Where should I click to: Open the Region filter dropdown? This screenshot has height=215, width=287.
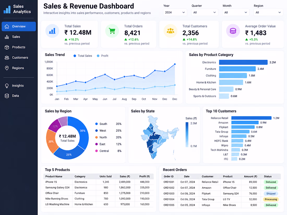tap(268, 13)
